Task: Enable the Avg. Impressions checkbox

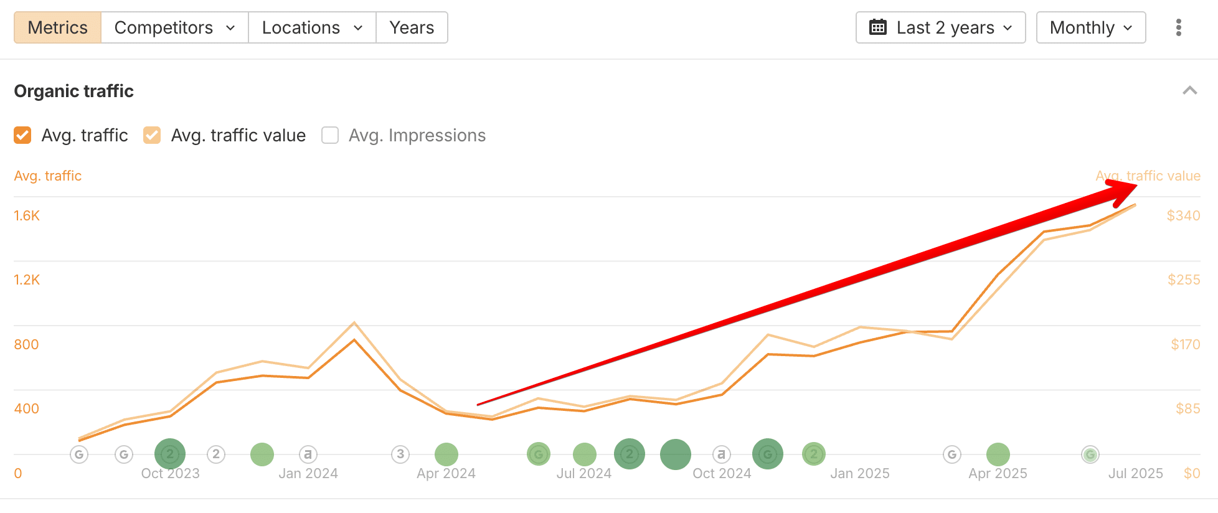Action: pyautogui.click(x=329, y=135)
